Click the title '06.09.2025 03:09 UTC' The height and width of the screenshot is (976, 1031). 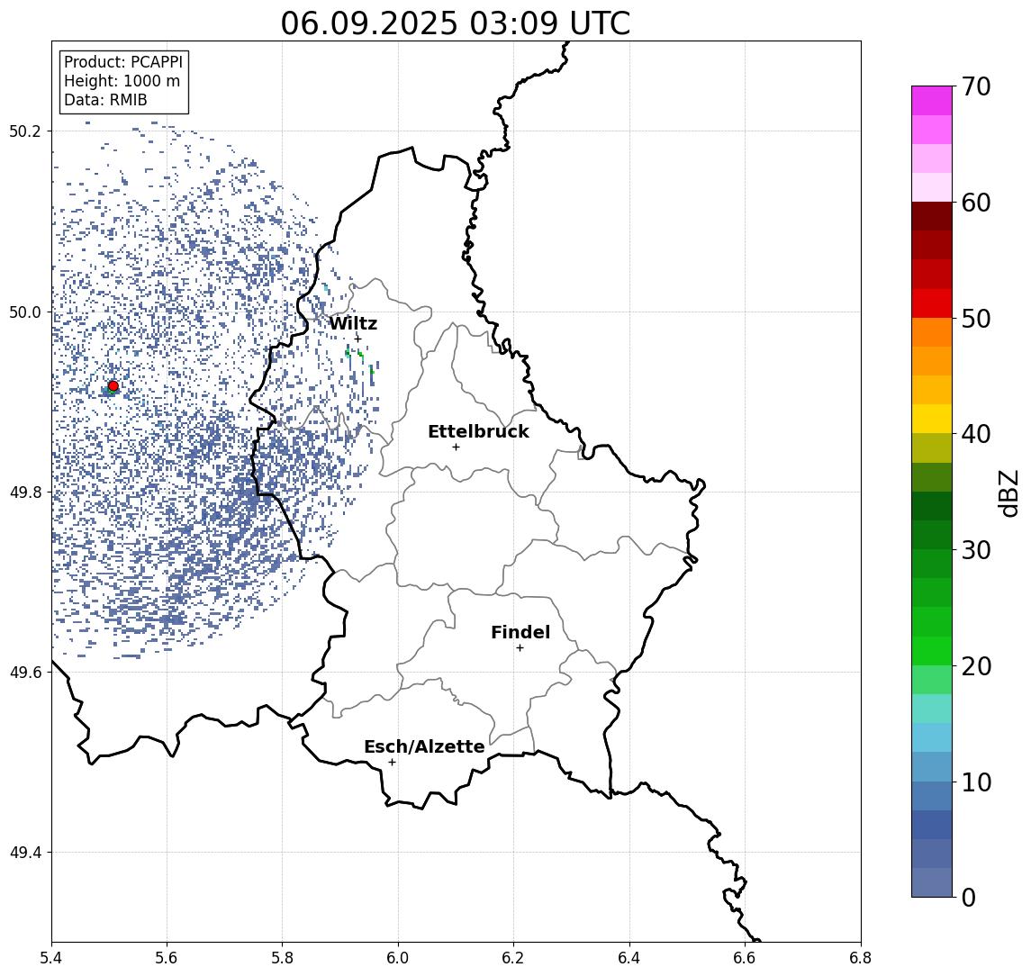[x=455, y=23]
